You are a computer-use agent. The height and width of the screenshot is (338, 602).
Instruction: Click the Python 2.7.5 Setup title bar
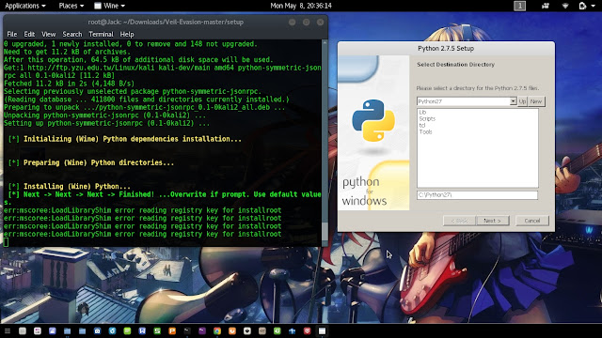click(x=446, y=48)
